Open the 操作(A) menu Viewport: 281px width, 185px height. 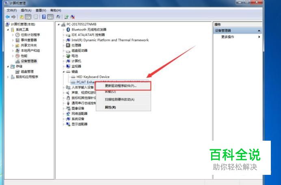point(26,11)
